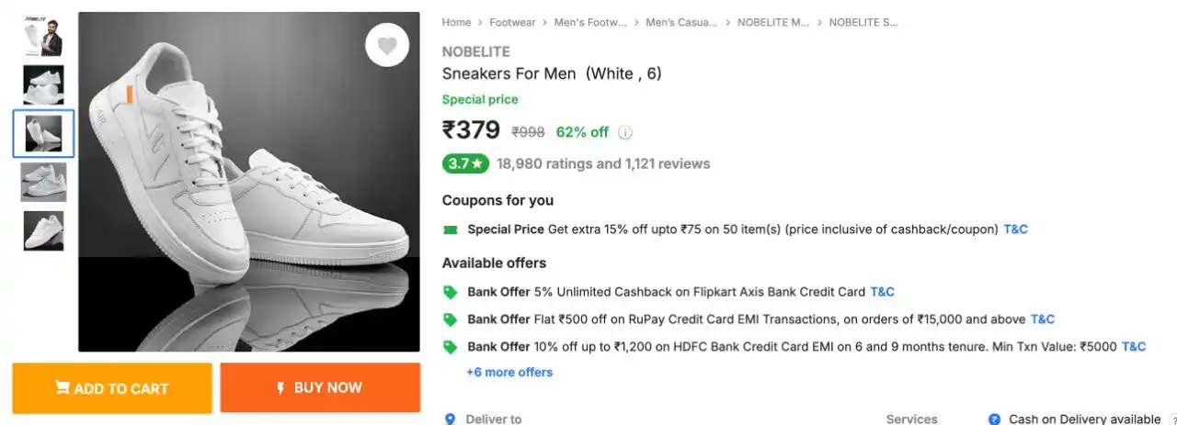Click the green 3.7 star rating badge
Image resolution: width=1177 pixels, height=425 pixels.
(466, 163)
